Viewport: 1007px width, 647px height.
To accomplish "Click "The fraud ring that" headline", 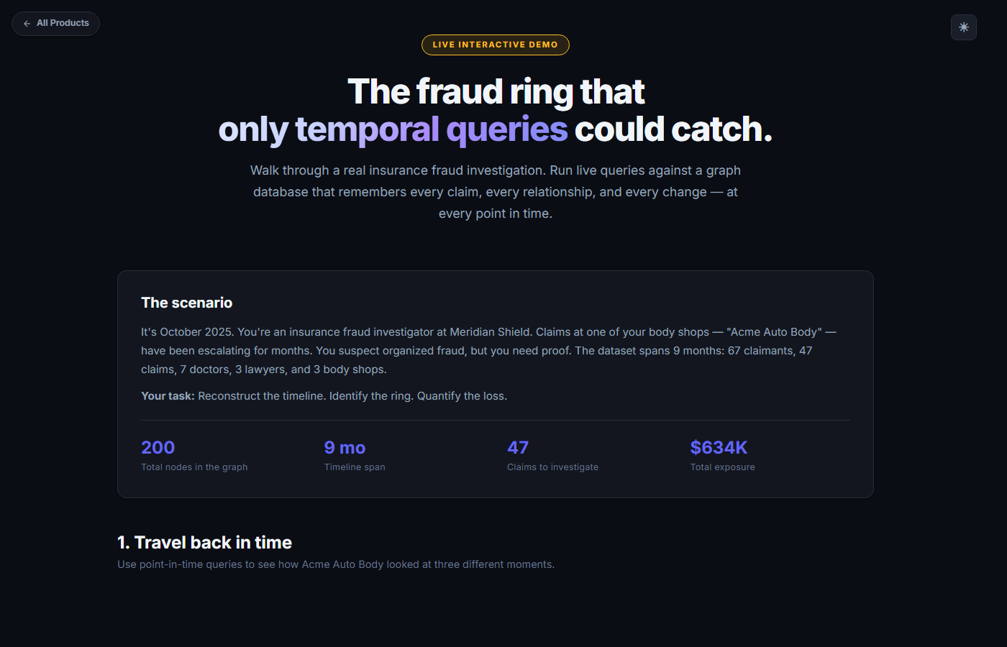I will 496,92.
